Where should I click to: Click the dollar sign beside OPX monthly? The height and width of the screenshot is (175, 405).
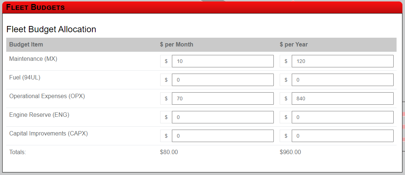pos(166,98)
